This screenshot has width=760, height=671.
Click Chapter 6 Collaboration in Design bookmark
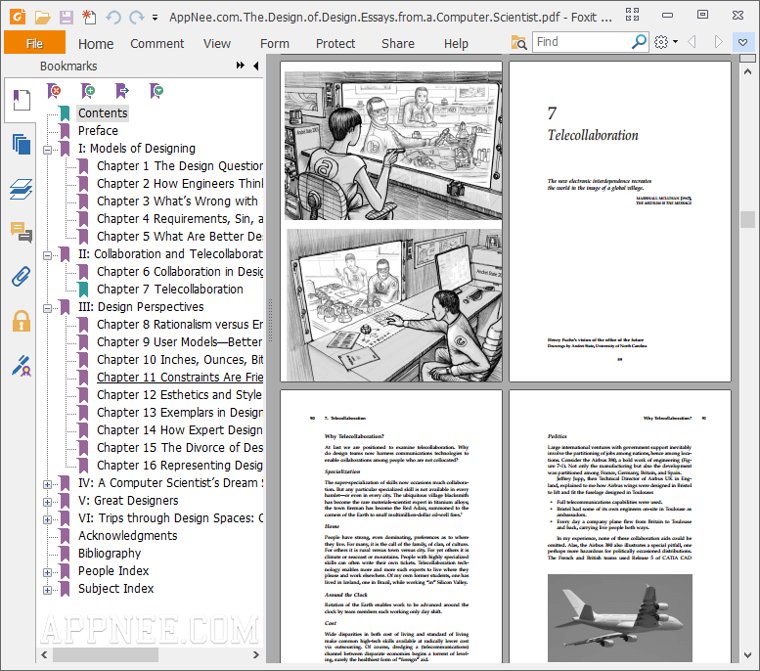[180, 272]
